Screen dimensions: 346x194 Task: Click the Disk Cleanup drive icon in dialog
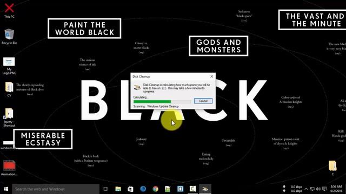138,87
